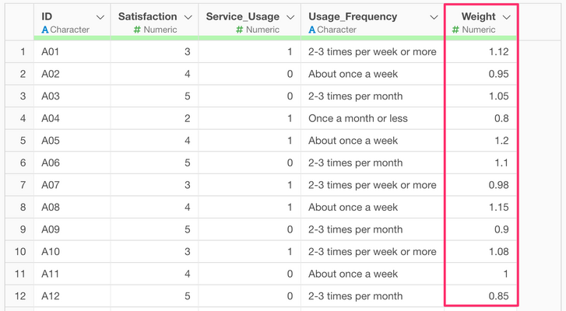Select the Satisfaction column header name
The width and height of the screenshot is (566, 311).
coord(147,16)
